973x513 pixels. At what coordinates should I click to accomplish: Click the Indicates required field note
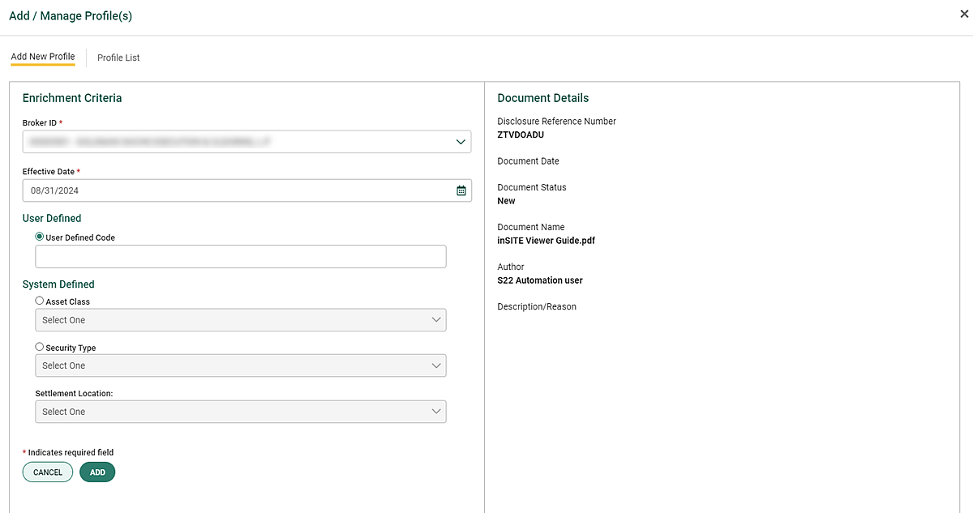pyautogui.click(x=68, y=452)
